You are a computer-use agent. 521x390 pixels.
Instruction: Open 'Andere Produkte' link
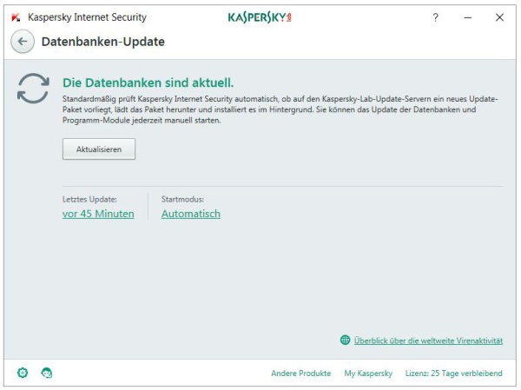point(301,373)
